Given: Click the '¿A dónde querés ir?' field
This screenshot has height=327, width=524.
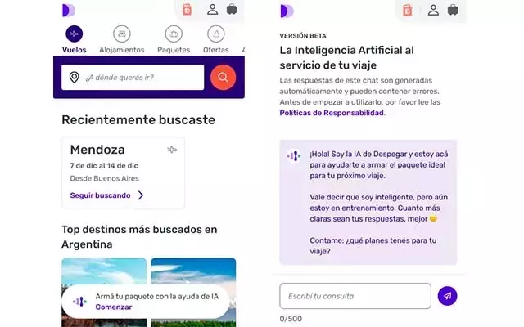Looking at the screenshot, I should pos(133,78).
